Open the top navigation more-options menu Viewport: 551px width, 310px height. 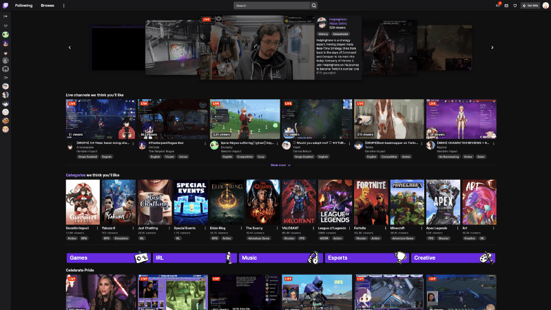point(63,6)
